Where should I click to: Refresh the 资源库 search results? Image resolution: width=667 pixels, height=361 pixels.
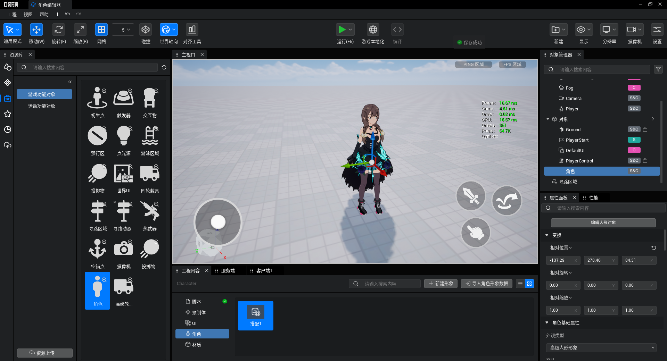(164, 67)
